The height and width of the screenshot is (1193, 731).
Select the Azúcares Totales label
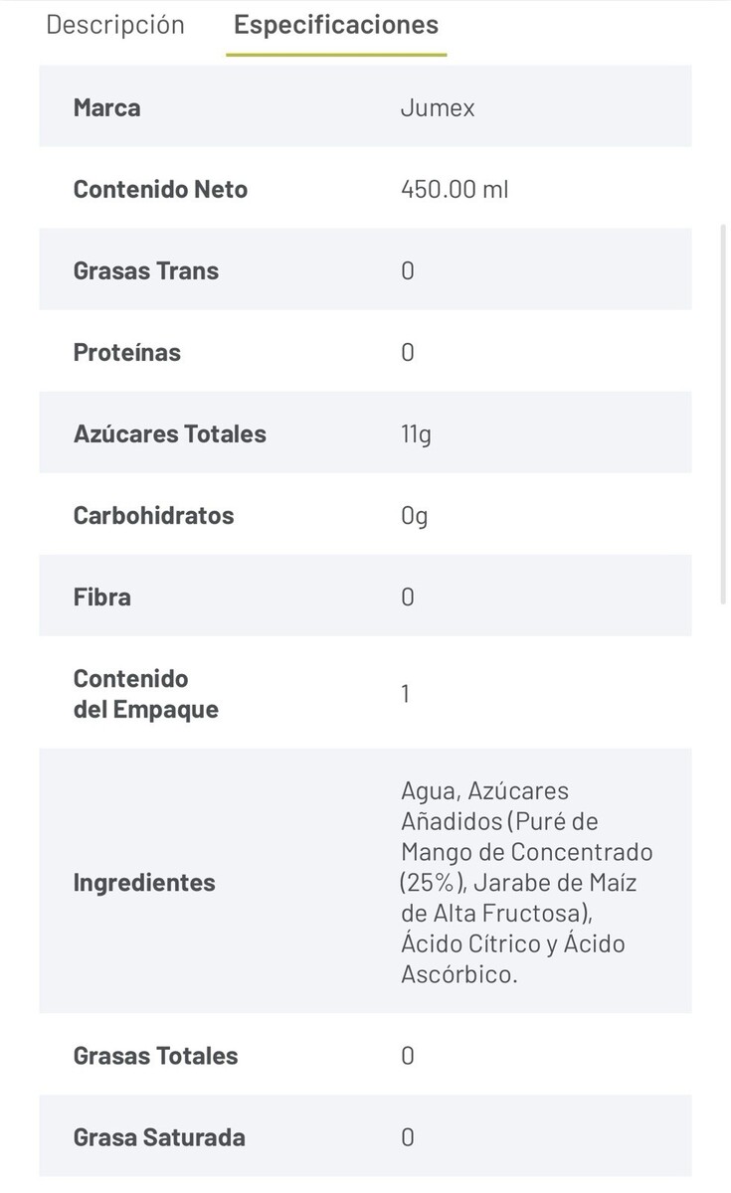pyautogui.click(x=169, y=433)
